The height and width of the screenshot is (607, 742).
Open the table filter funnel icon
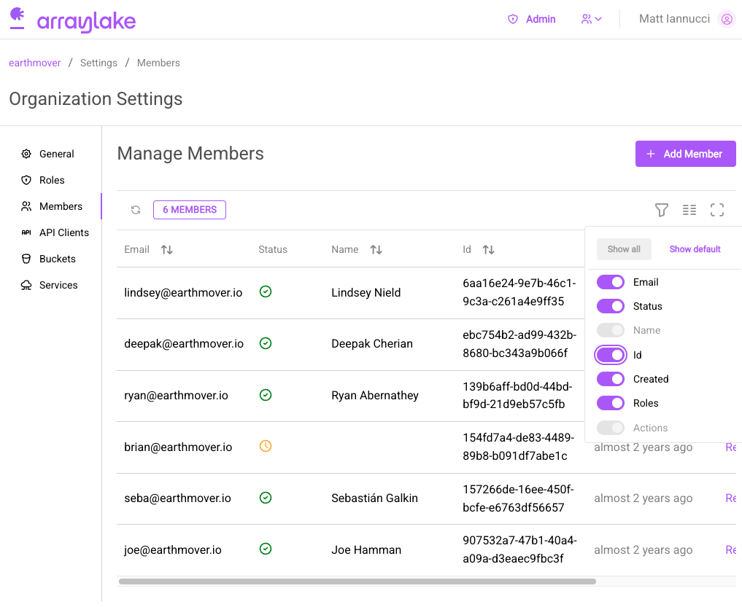pos(662,210)
